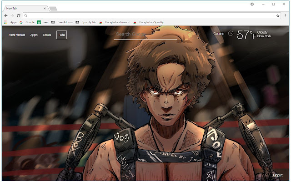Click the search magnifier icon in address bar

[x=26, y=16]
